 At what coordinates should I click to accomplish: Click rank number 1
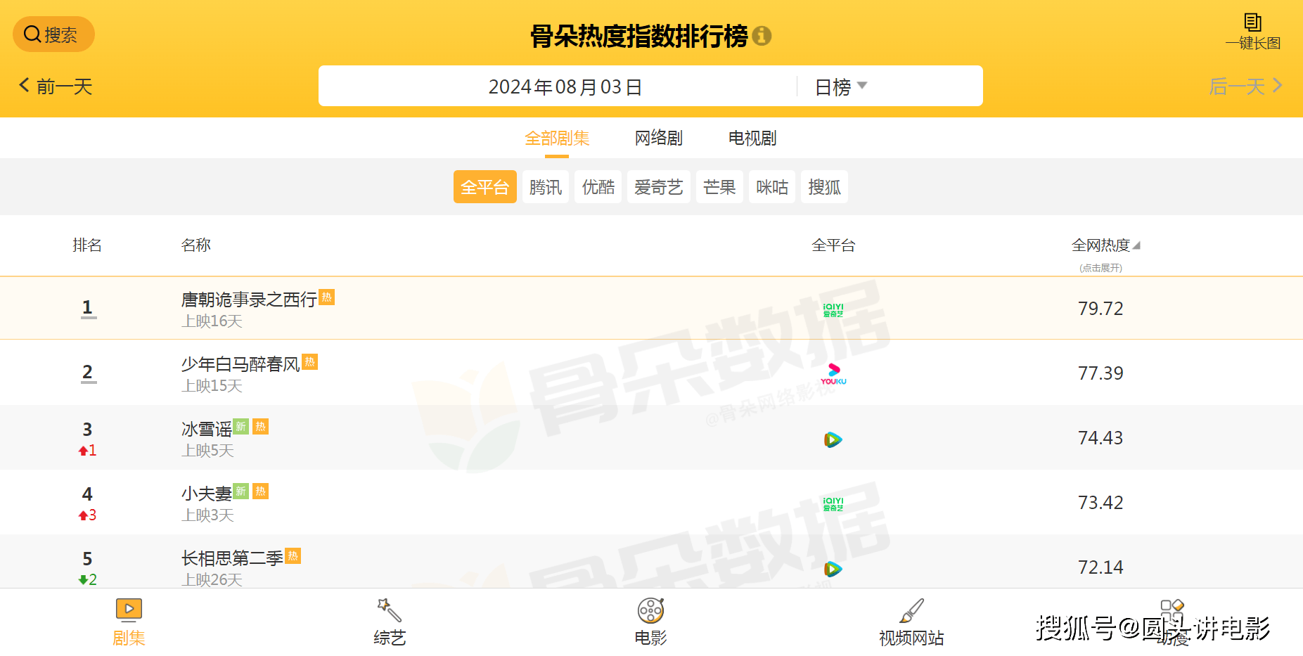click(87, 307)
